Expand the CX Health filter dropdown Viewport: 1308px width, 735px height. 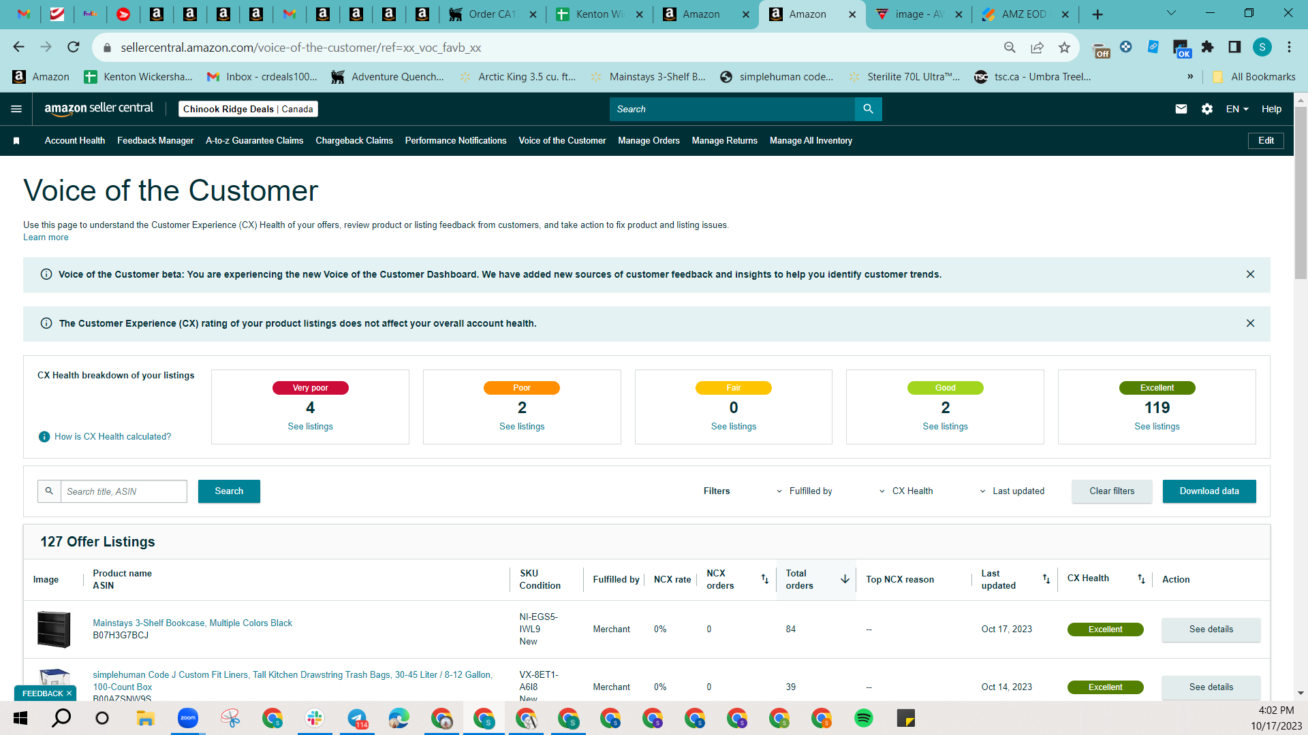pos(906,491)
